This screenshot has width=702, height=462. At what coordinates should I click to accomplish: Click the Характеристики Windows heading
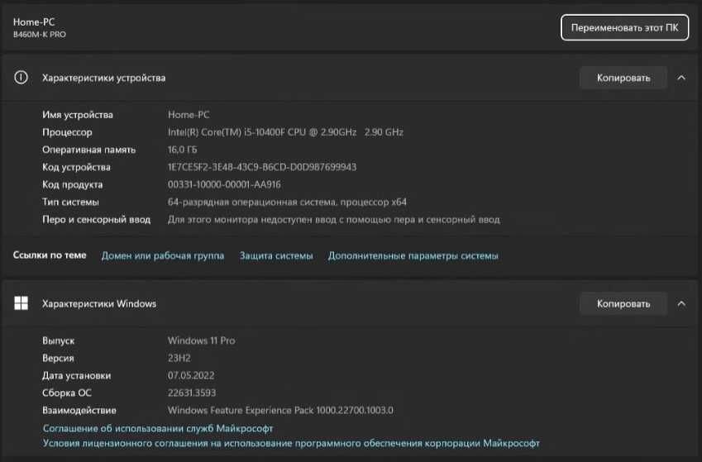[x=99, y=303]
